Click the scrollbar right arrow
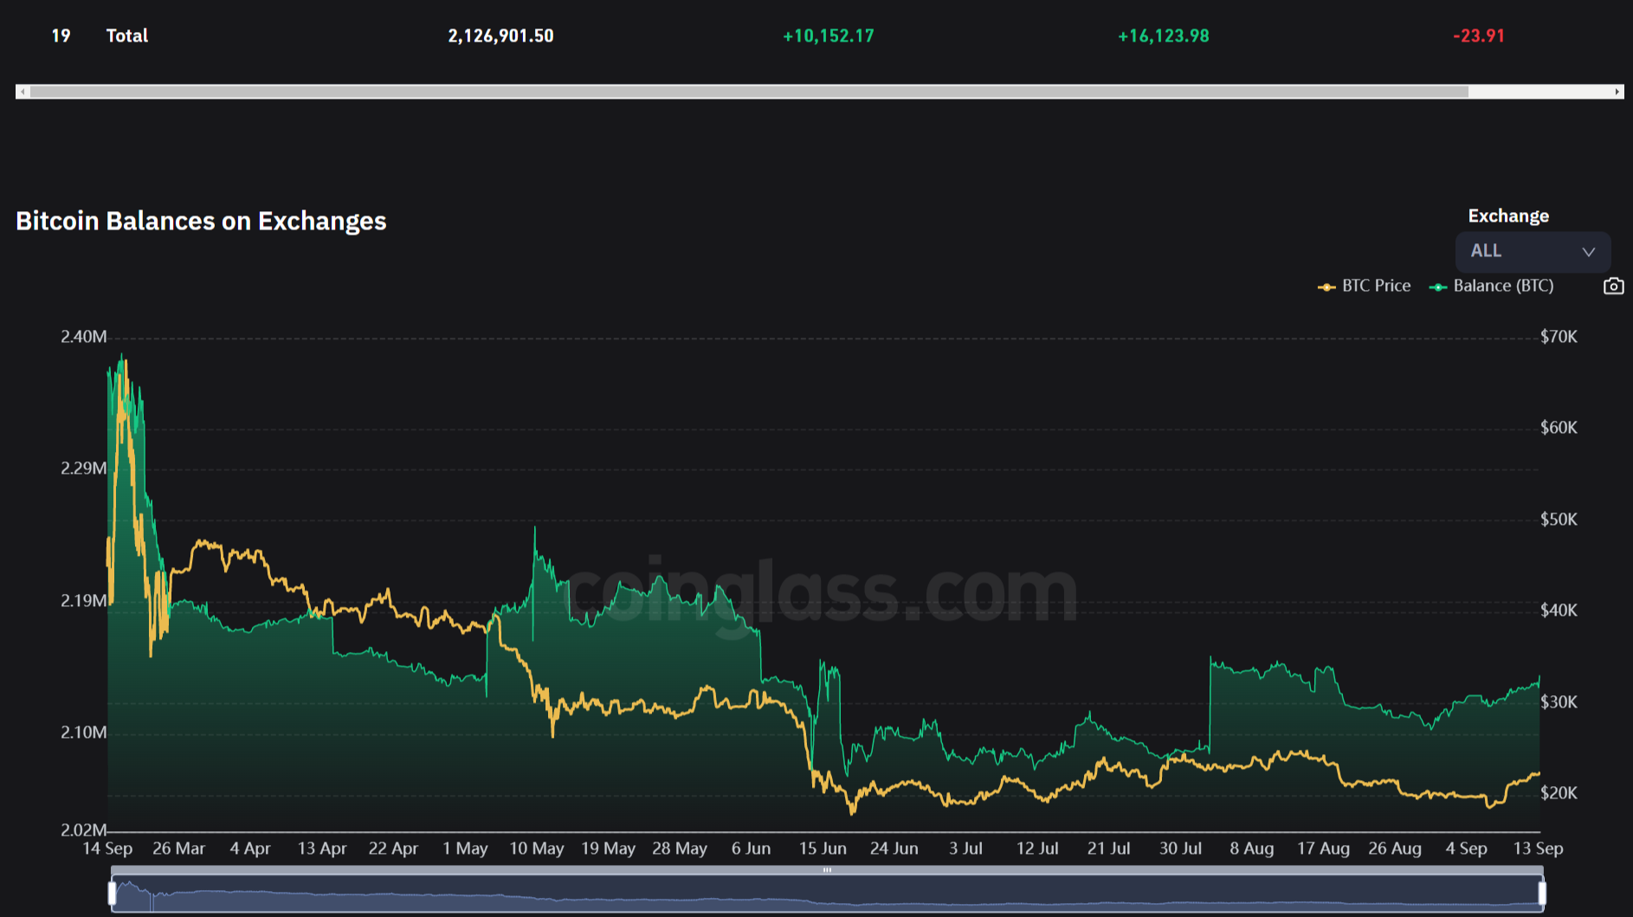 (x=1617, y=92)
